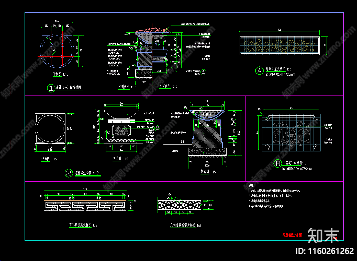Click the '840X840X80' stone size label
This screenshot has height=261, width=357.
click(x=113, y=53)
